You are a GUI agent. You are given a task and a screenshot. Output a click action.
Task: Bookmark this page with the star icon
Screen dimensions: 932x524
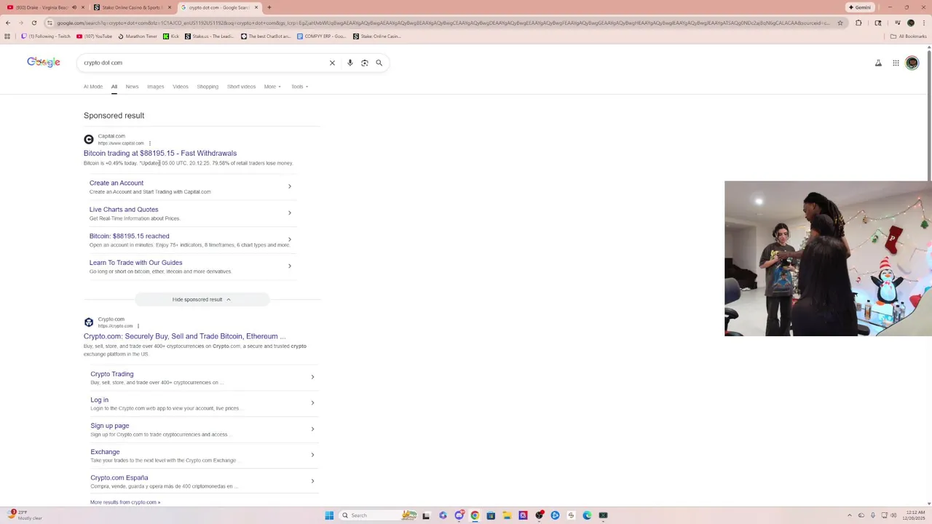[x=840, y=23]
